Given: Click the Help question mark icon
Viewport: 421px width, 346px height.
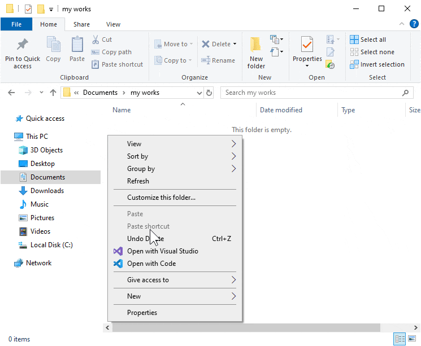Looking at the screenshot, I should (414, 24).
